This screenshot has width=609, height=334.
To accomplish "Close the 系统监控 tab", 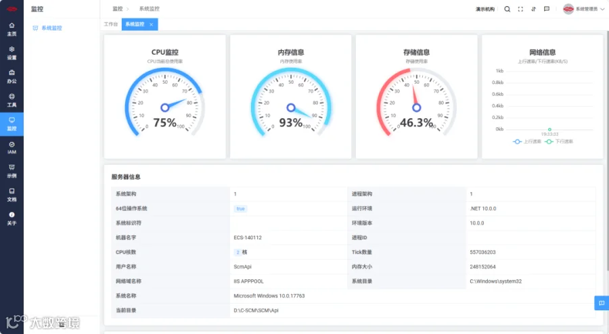I will click(x=151, y=24).
